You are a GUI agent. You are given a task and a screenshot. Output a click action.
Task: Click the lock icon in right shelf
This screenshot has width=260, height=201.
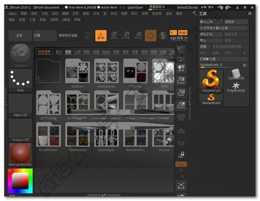(181, 155)
